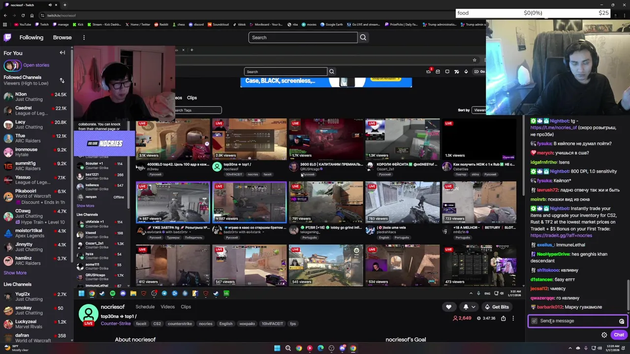Screen dimensions: 630x354
Task: Expand the Show More link in stream sidebar
Action: (85, 206)
